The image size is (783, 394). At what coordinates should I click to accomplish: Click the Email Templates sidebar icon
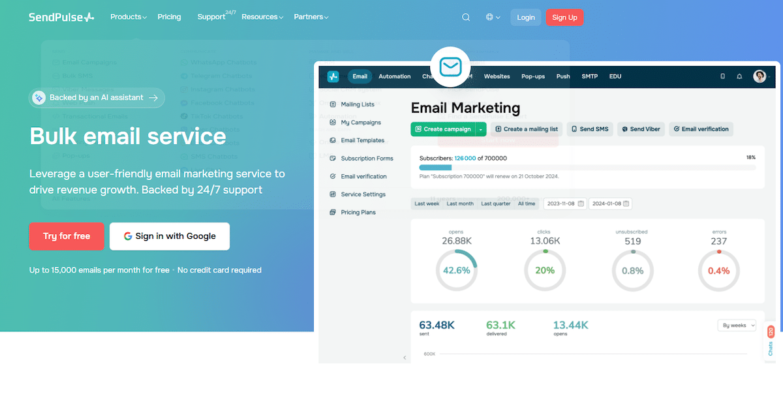click(x=333, y=140)
